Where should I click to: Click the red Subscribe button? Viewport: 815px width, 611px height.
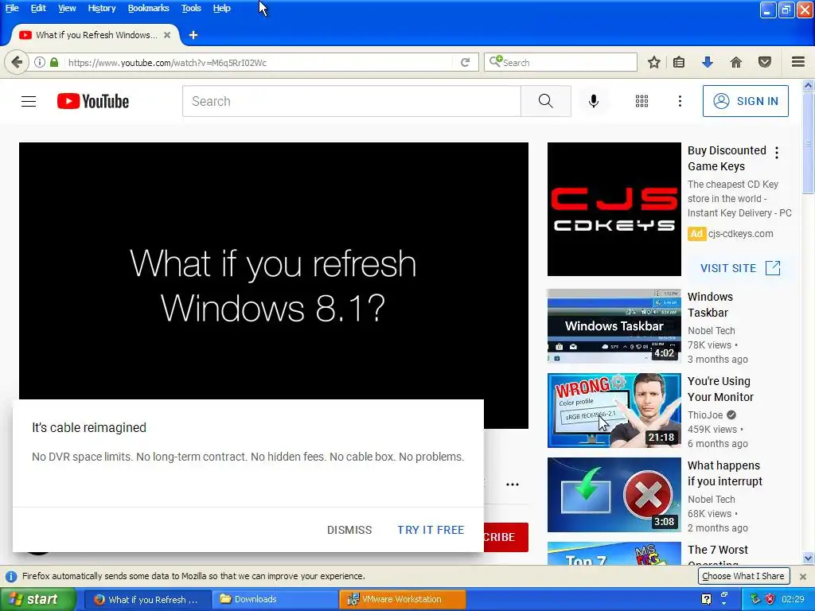pos(505,537)
